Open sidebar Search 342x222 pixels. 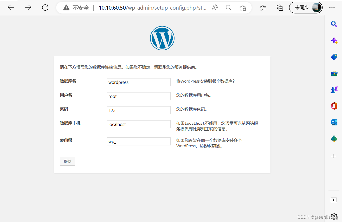334,24
